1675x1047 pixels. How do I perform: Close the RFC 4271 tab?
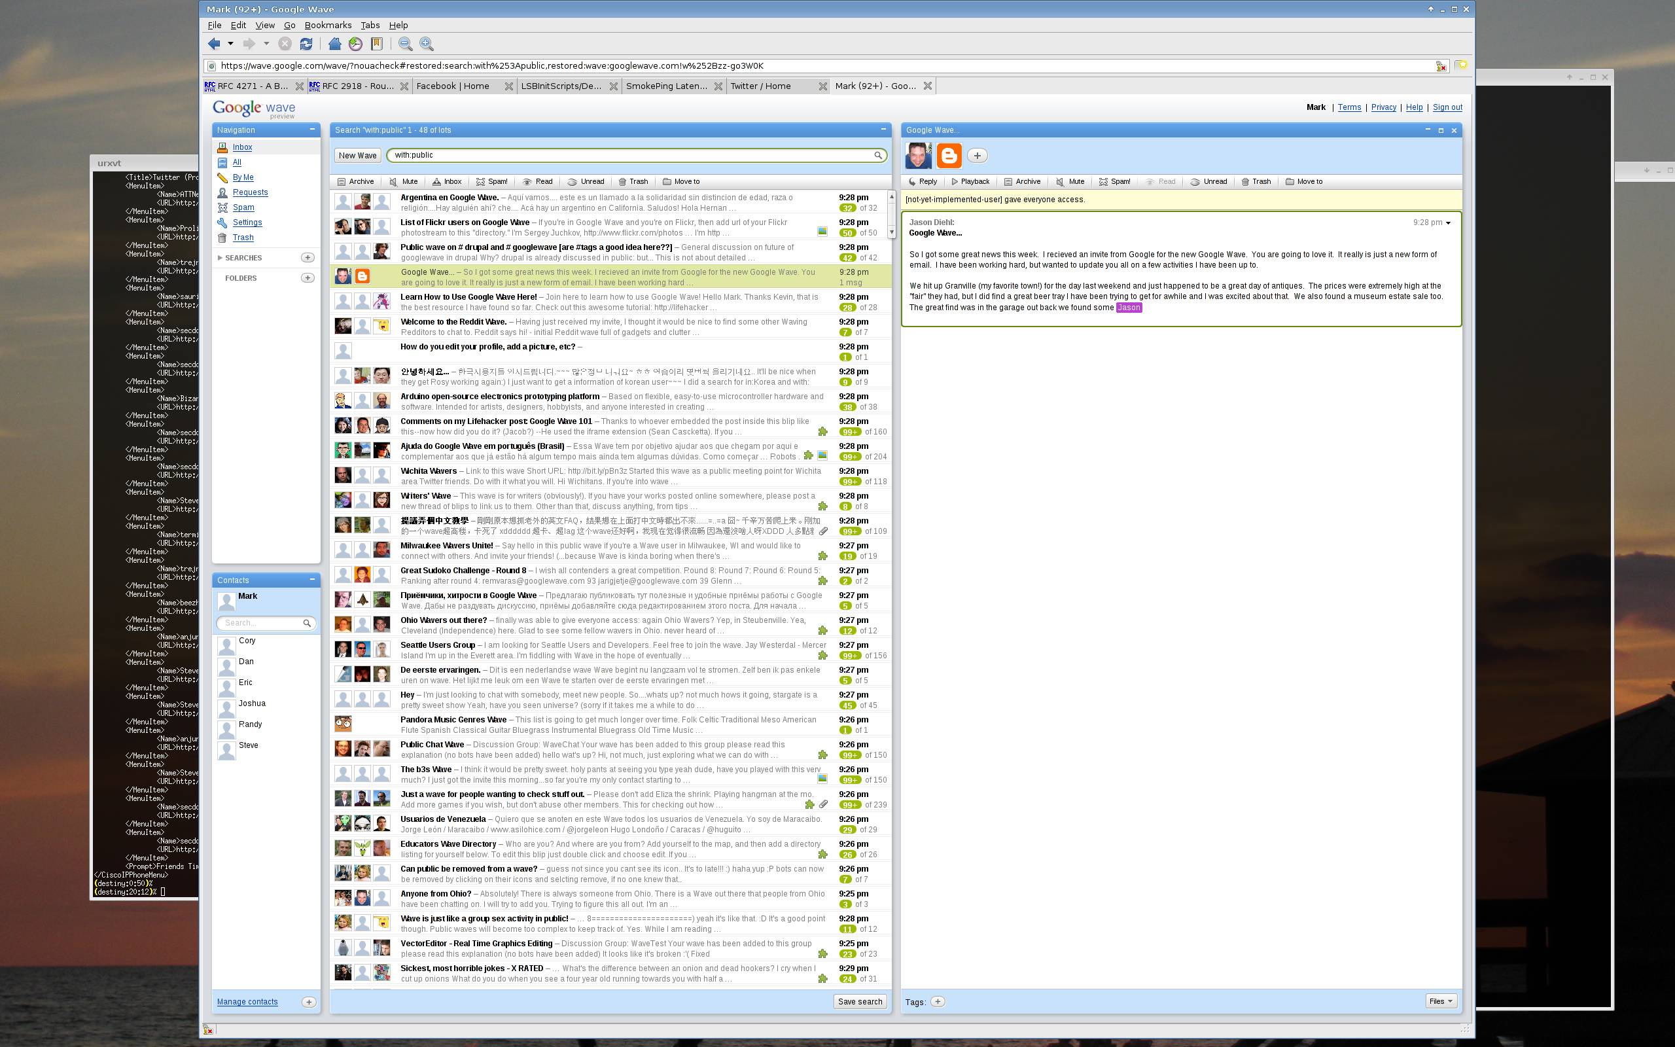pyautogui.click(x=299, y=86)
